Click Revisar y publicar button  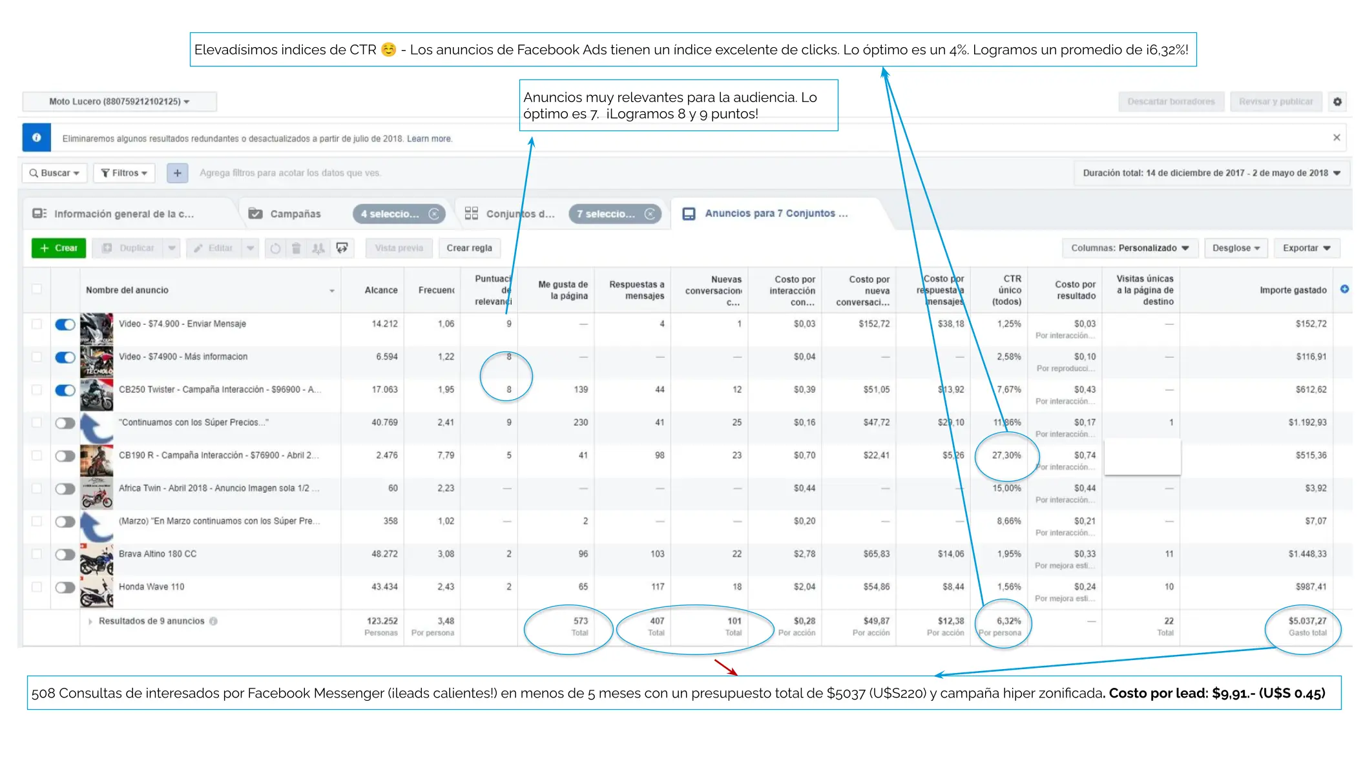pyautogui.click(x=1276, y=101)
